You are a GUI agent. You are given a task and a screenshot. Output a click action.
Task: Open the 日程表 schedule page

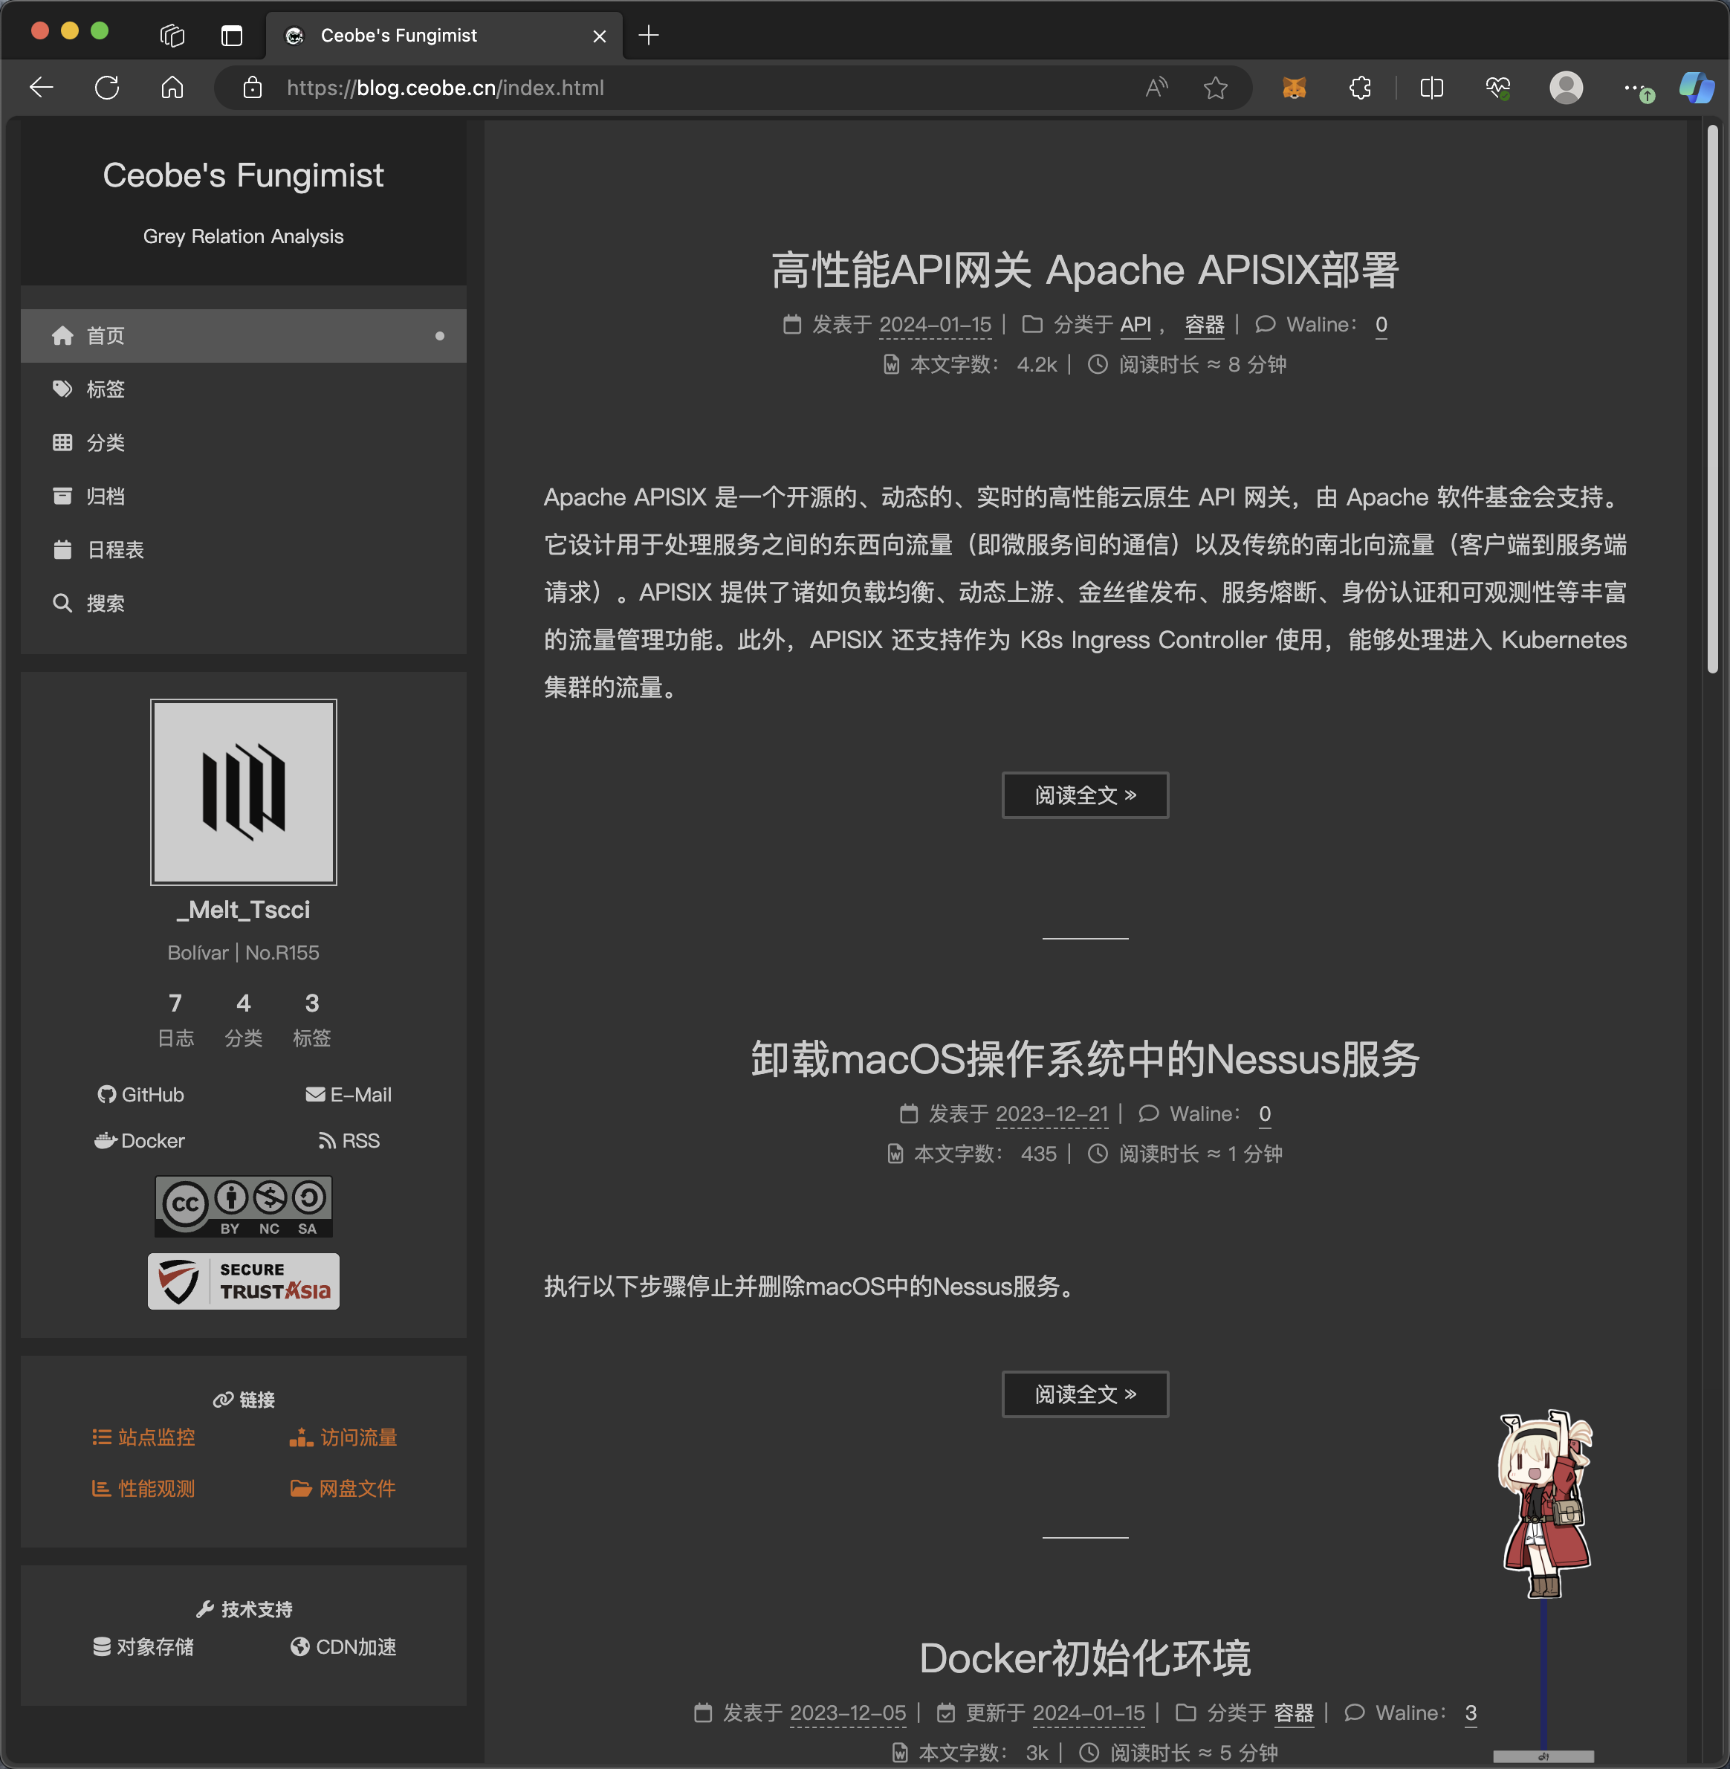(114, 550)
